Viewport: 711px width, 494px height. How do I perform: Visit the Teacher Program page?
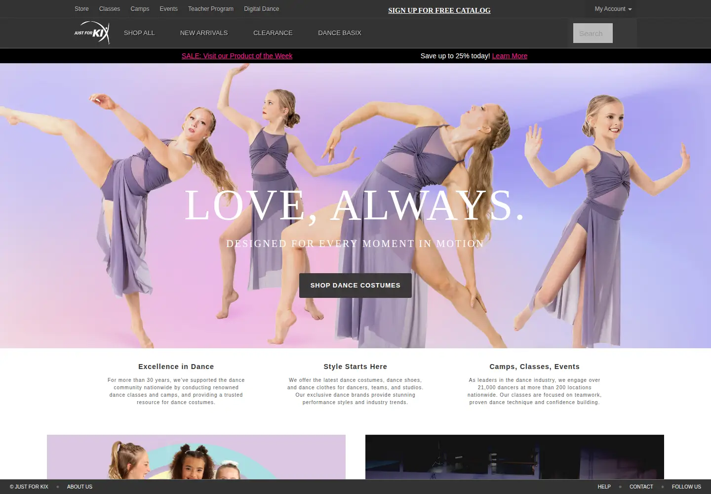(x=211, y=9)
